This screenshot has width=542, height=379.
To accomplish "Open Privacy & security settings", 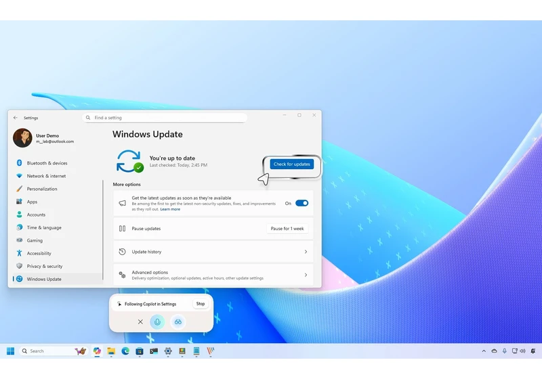I will (x=45, y=266).
